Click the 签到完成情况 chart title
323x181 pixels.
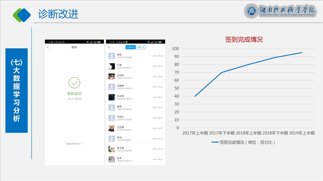244,39
